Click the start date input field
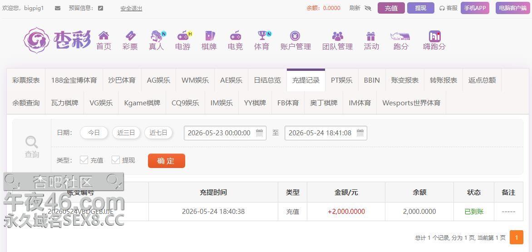The height and width of the screenshot is (252, 532). tap(225, 133)
